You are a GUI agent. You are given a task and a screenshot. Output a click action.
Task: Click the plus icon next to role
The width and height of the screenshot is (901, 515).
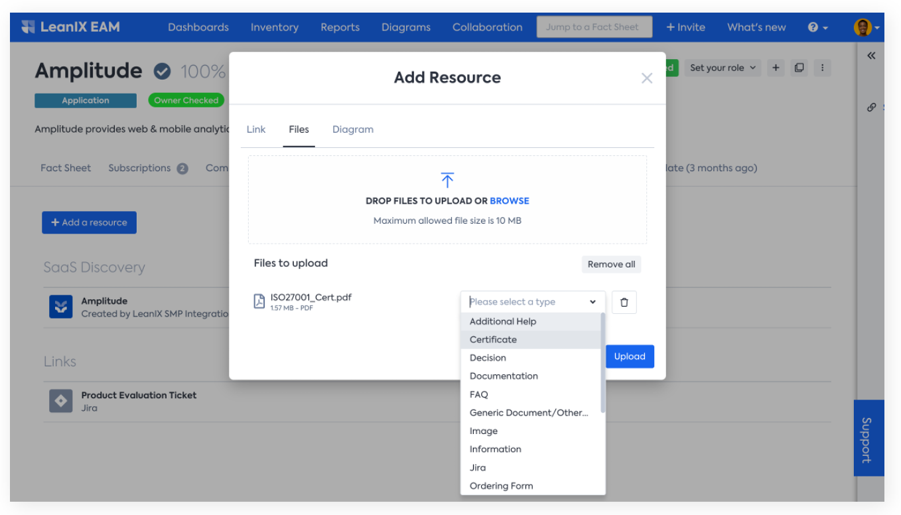pos(776,68)
